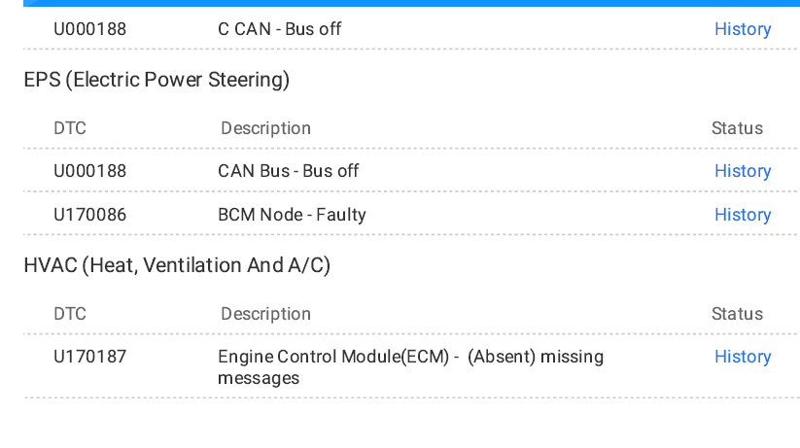Click Description column header under EPS section
This screenshot has height=448, width=800.
[265, 128]
